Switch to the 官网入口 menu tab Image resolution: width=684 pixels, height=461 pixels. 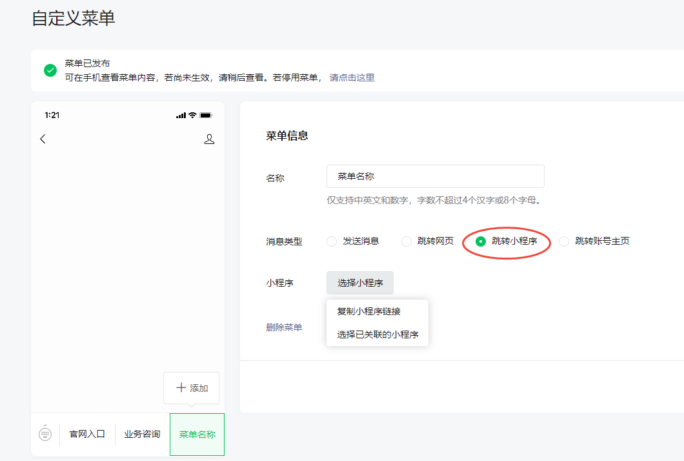(86, 433)
